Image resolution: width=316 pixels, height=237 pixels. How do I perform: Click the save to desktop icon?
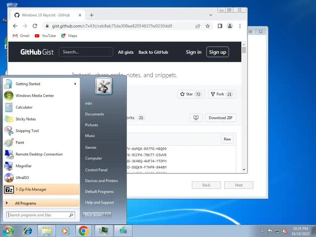click(x=196, y=118)
